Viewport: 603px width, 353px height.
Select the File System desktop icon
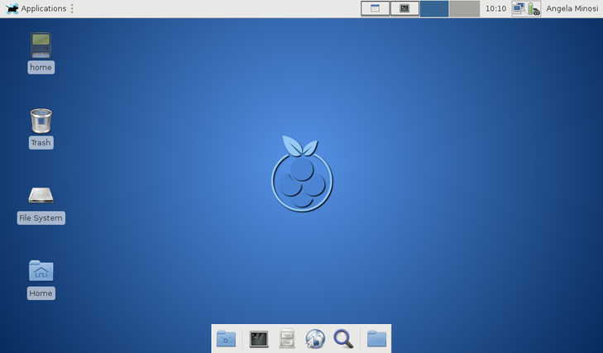pyautogui.click(x=41, y=195)
